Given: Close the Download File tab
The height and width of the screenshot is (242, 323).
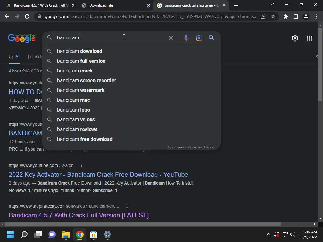Looking at the screenshot, I should (x=149, y=5).
